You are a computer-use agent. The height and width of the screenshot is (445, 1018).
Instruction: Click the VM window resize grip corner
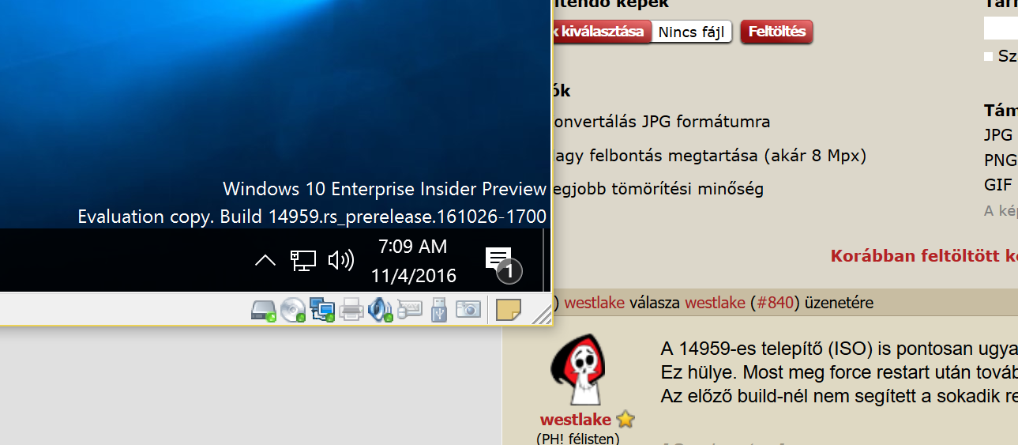[x=542, y=316]
